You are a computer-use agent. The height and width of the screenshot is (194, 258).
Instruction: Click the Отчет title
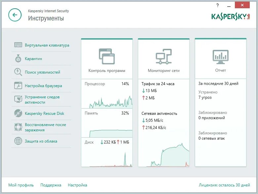221,70
